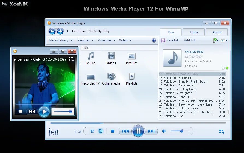Click the small green square above playlist
244x153 pixels.
227,68
